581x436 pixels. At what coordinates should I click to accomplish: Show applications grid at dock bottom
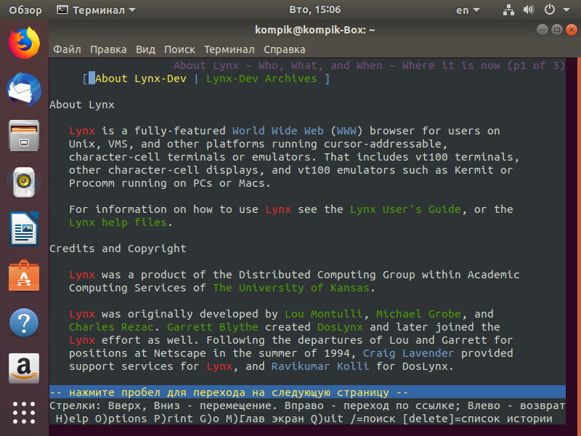coord(24,413)
